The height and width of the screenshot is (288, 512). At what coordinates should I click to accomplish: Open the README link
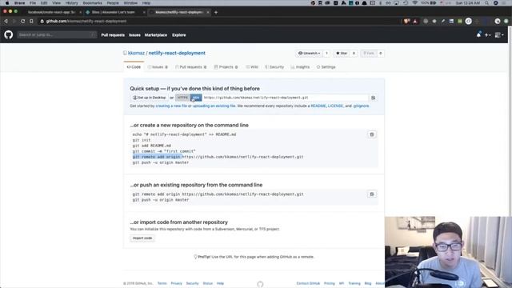coord(318,106)
